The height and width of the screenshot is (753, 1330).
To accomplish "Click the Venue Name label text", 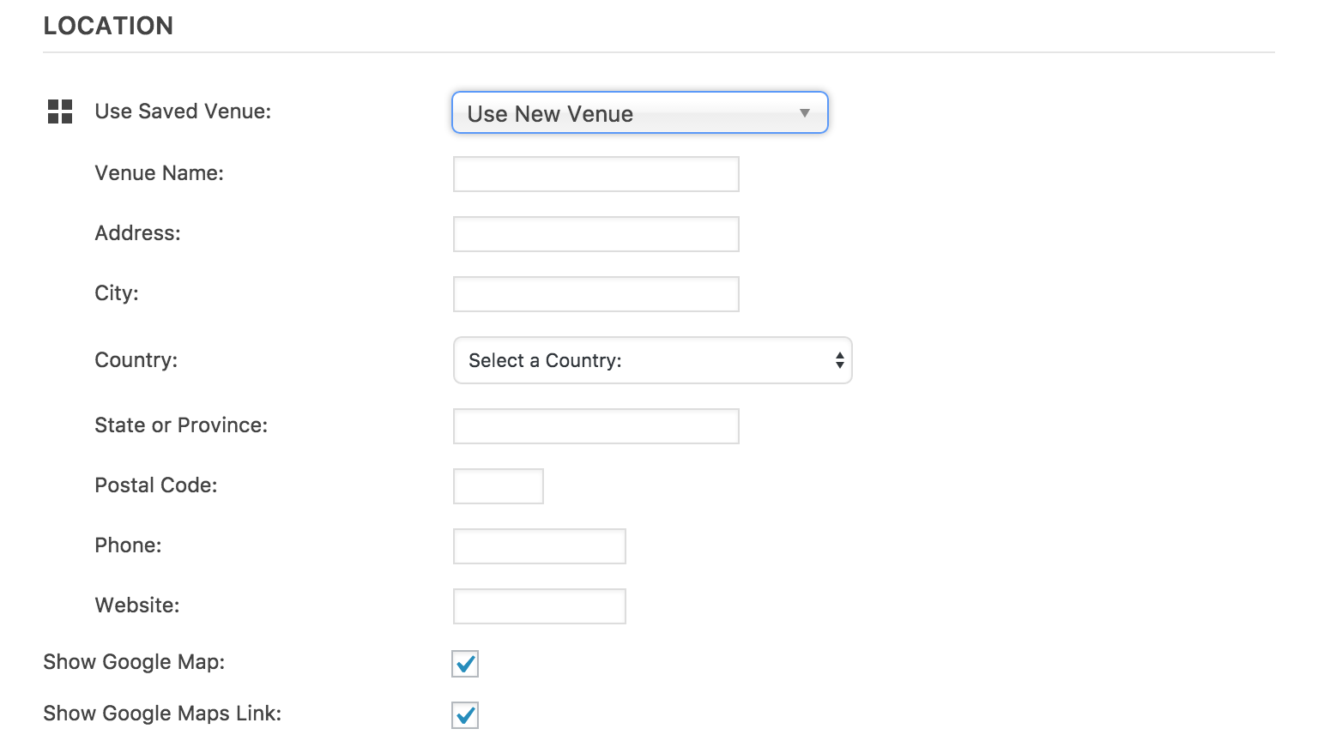I will (159, 173).
